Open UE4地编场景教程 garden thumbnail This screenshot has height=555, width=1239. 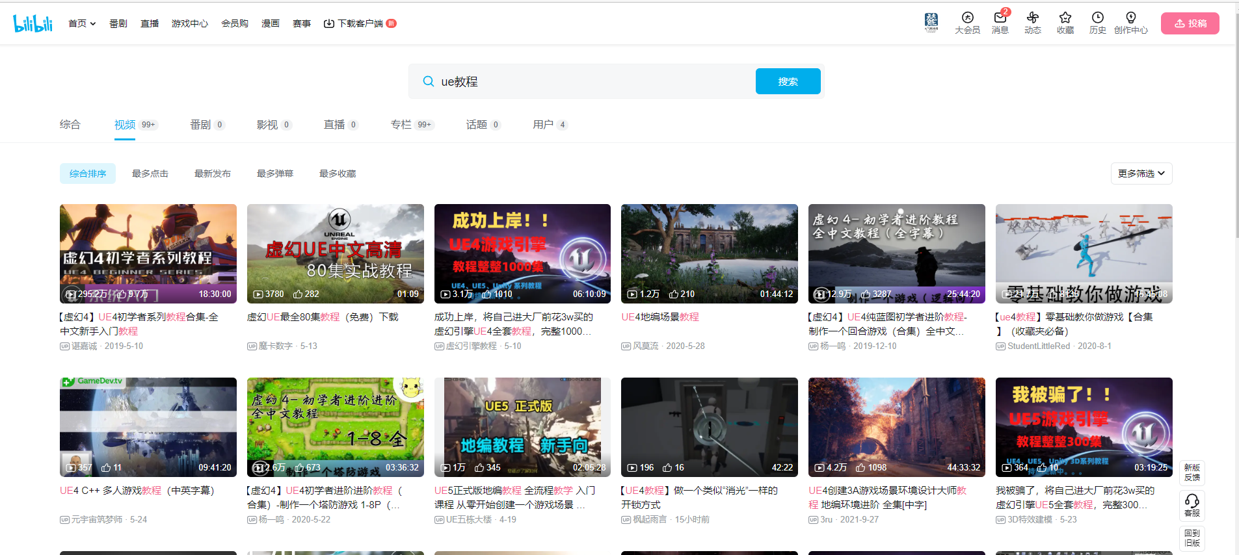[x=710, y=253]
